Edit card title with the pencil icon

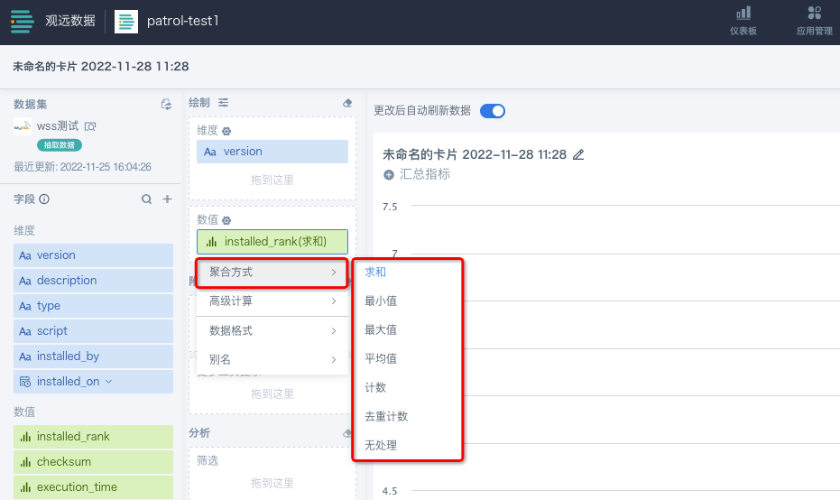578,154
